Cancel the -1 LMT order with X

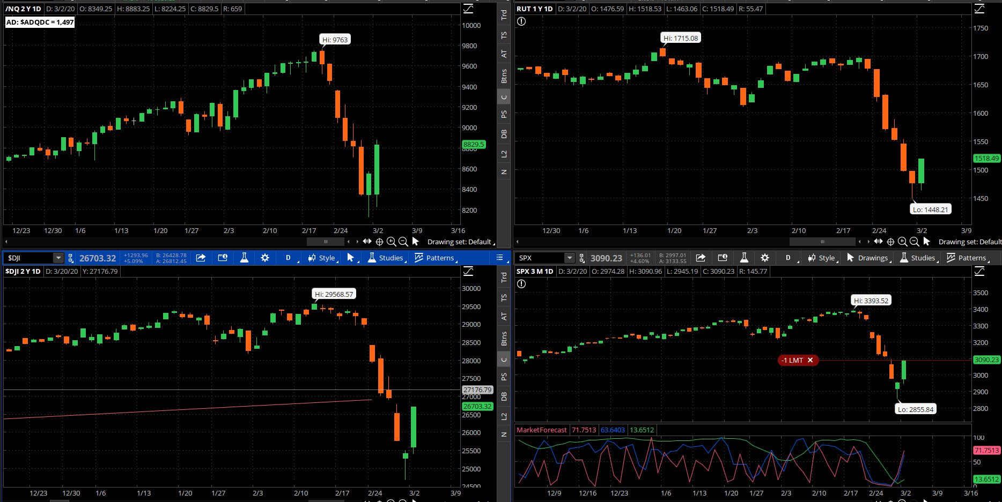(x=810, y=360)
